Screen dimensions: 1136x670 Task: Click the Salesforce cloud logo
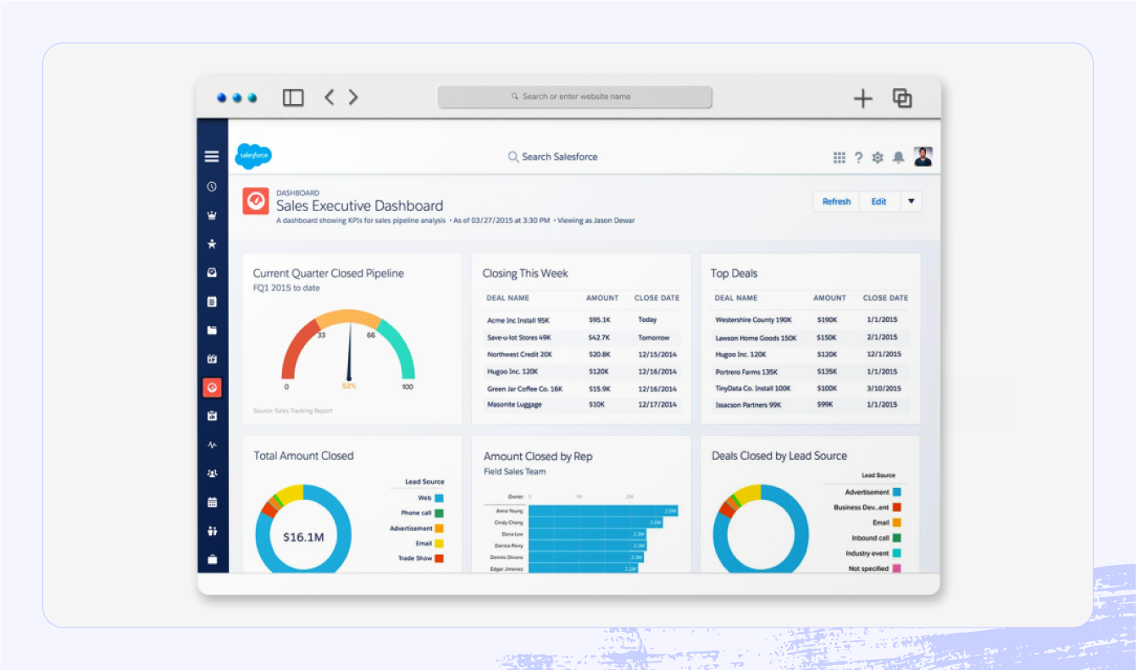pyautogui.click(x=253, y=156)
